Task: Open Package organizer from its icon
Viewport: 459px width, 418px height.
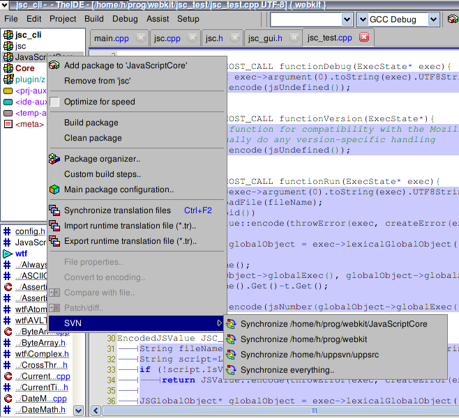Action: point(54,159)
